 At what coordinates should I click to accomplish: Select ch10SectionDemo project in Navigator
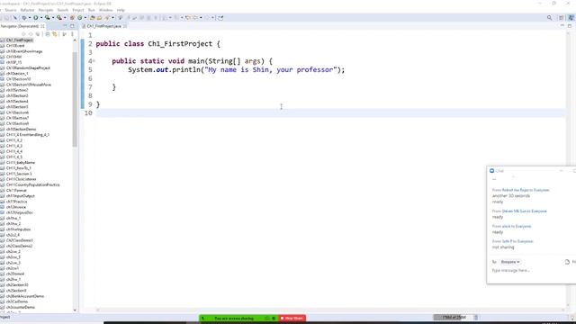coord(21,130)
